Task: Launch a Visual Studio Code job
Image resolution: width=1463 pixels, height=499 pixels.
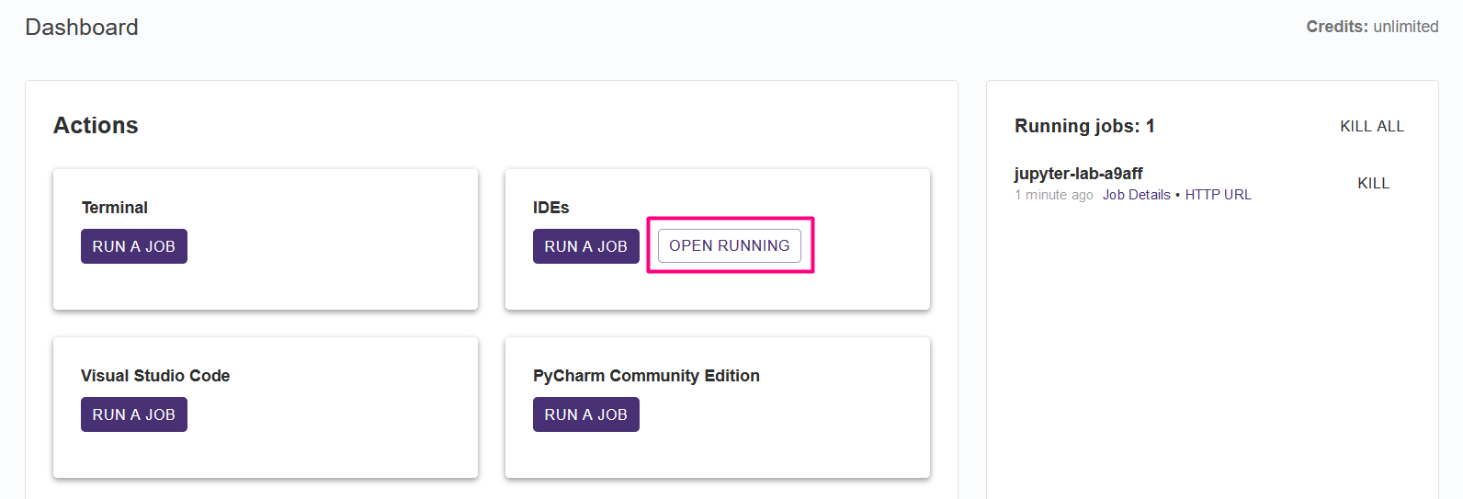Action: pyautogui.click(x=134, y=414)
